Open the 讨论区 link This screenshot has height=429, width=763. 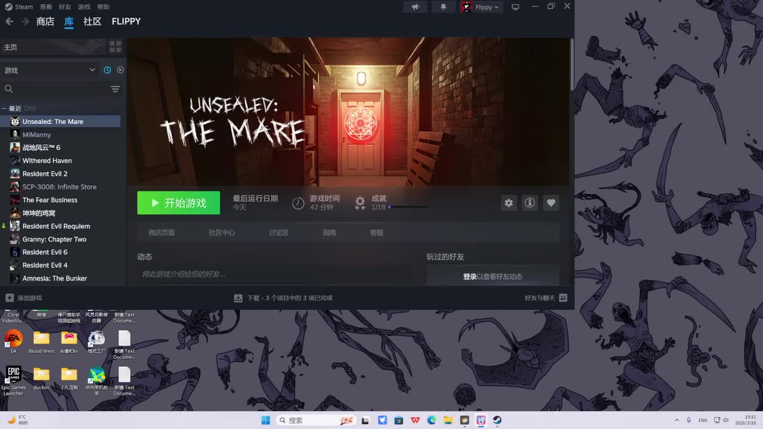click(x=278, y=232)
